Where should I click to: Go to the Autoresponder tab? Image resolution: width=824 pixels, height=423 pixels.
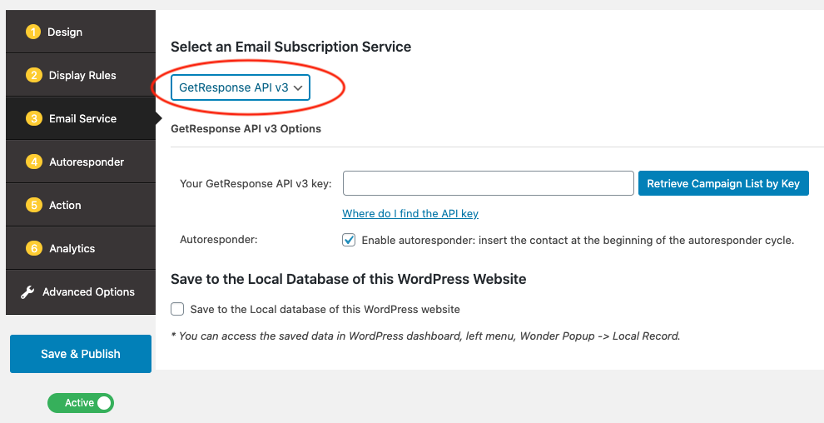87,162
